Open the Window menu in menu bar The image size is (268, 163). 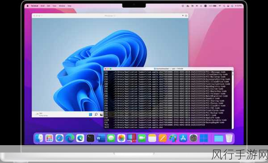(62, 6)
